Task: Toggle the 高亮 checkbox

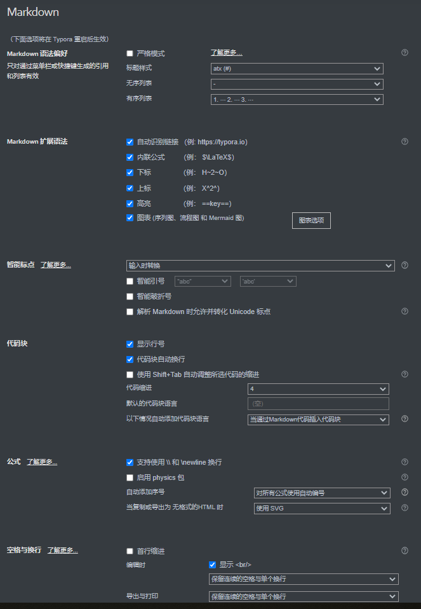Action: [130, 203]
